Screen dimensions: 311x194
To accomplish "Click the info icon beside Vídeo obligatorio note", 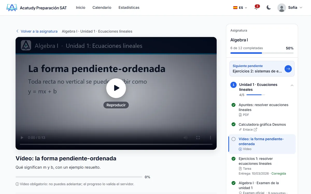I will coord(17,184).
